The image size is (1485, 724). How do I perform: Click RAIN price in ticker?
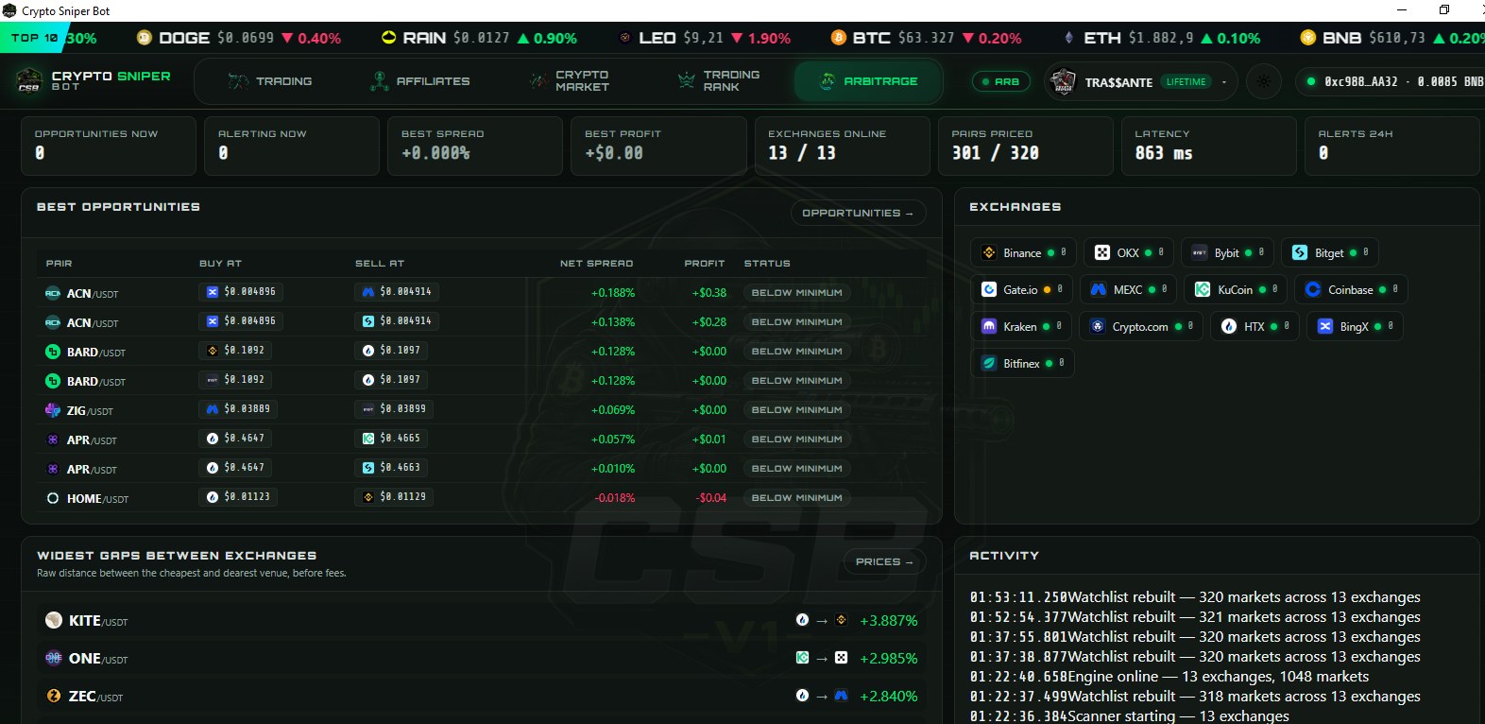pos(481,38)
